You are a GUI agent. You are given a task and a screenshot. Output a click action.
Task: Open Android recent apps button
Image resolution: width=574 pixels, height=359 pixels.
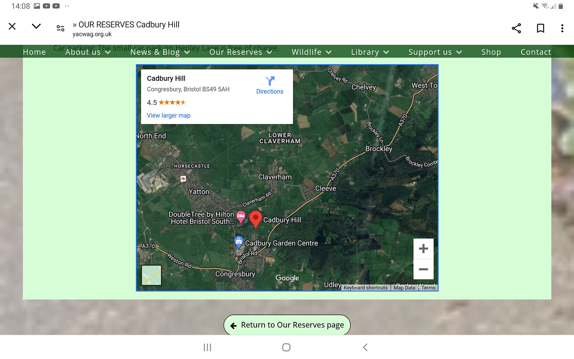click(x=207, y=347)
